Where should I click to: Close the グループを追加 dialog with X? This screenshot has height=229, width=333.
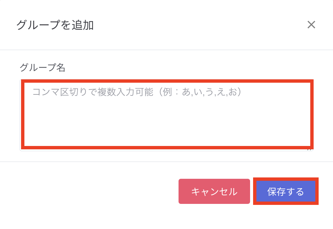311,25
